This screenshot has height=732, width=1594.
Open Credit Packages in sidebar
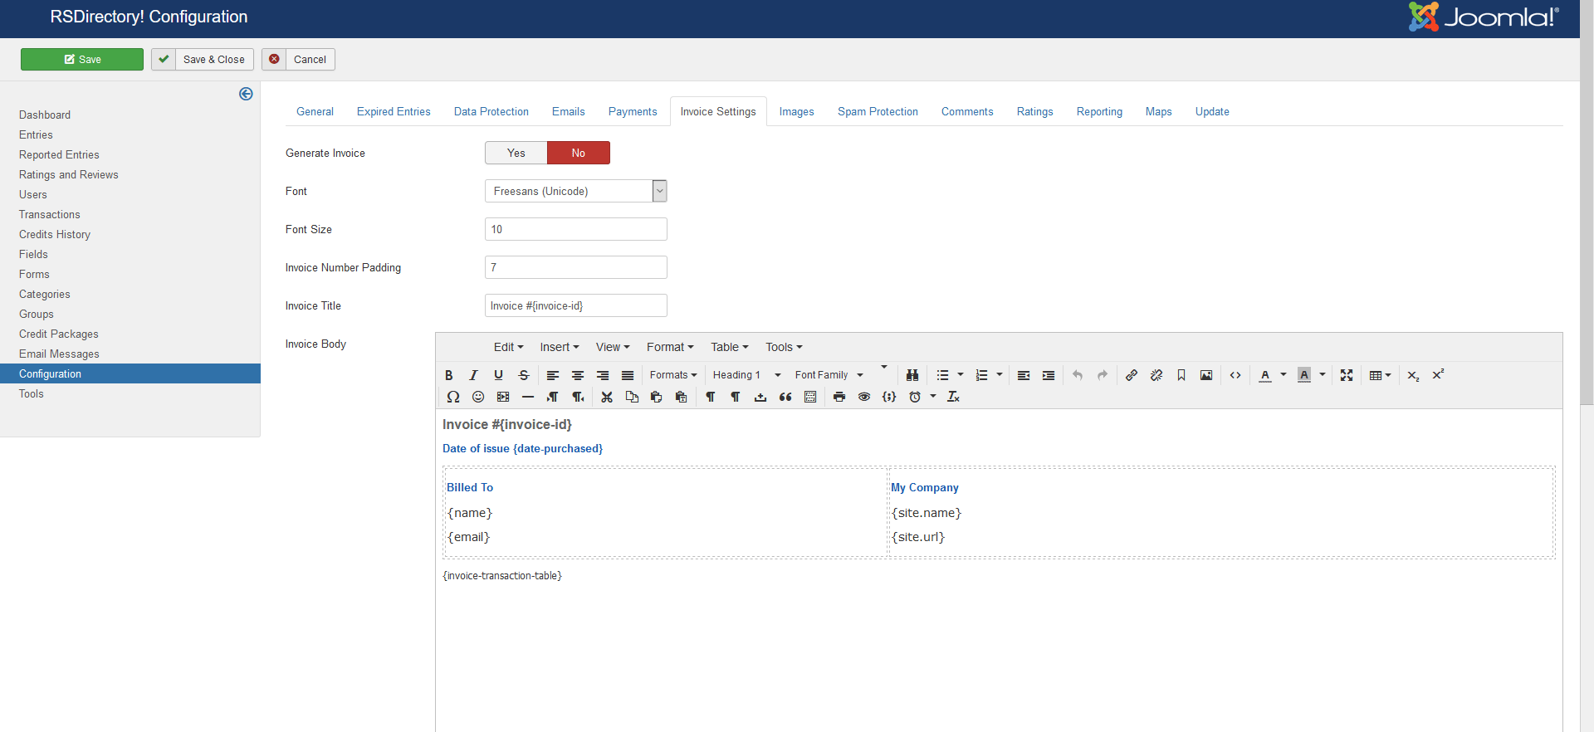click(x=59, y=334)
